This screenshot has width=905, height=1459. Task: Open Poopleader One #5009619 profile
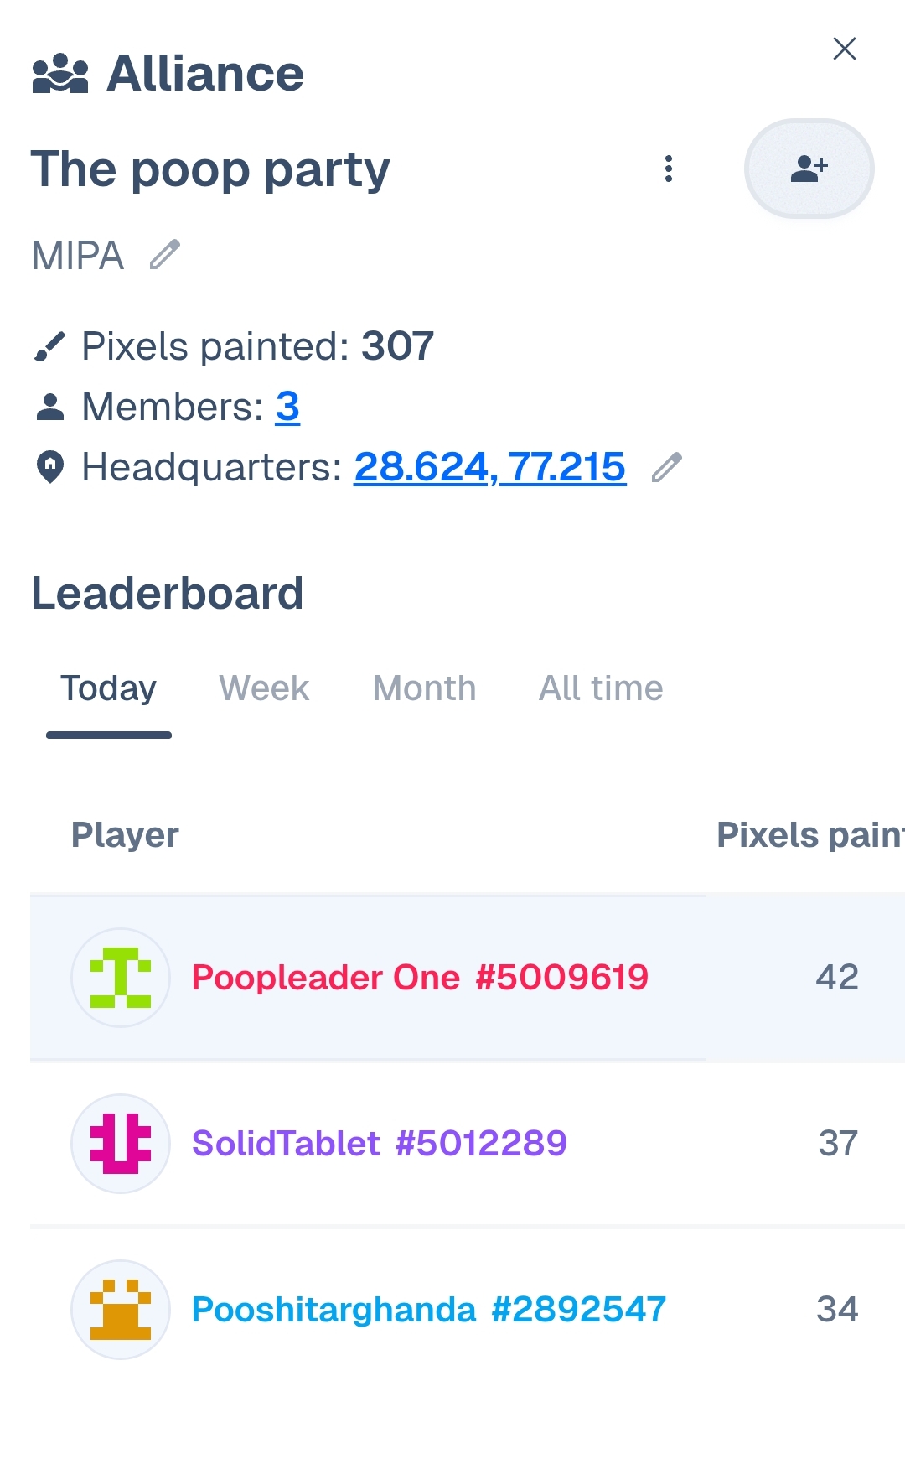[420, 978]
